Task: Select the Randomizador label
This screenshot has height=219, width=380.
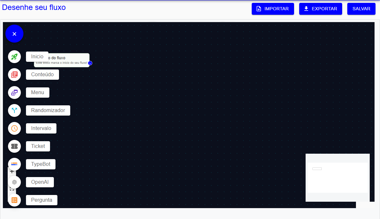Action: point(48,110)
